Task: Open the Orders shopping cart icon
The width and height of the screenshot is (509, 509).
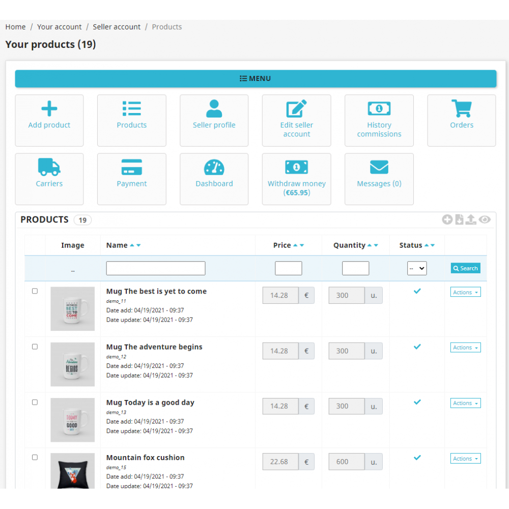Action: (461, 108)
